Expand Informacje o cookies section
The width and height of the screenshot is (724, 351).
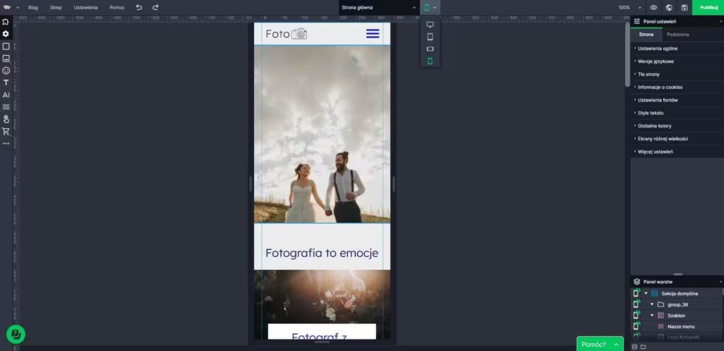(677, 87)
